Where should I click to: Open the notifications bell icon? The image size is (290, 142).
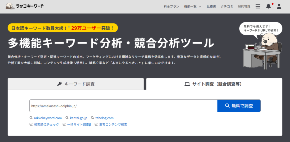tap(268, 7)
